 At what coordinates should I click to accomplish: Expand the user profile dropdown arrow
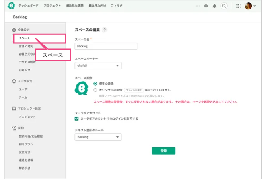pos(255,6)
